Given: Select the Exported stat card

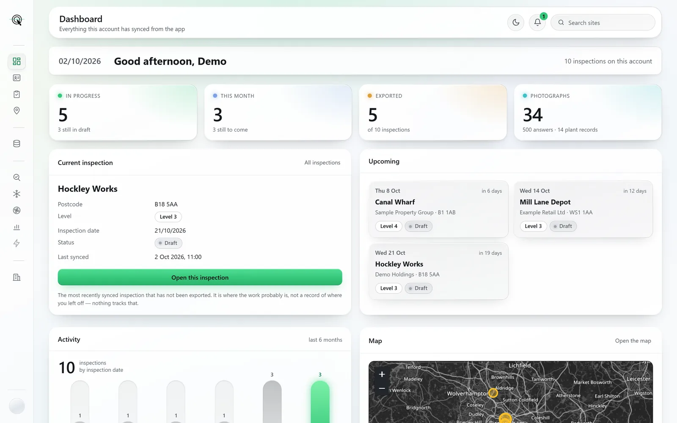Looking at the screenshot, I should (433, 113).
